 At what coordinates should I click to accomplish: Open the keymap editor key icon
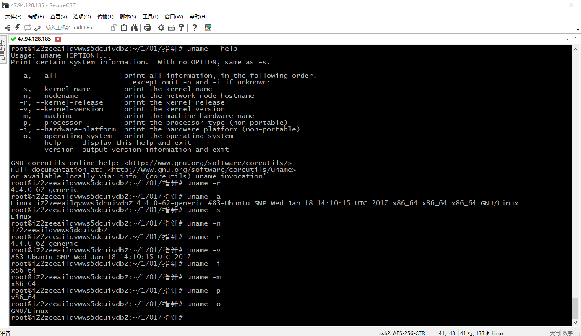coord(181,28)
